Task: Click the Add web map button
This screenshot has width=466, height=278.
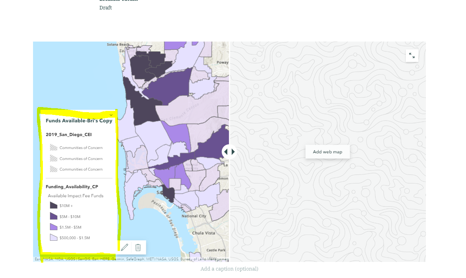Action: pyautogui.click(x=327, y=151)
